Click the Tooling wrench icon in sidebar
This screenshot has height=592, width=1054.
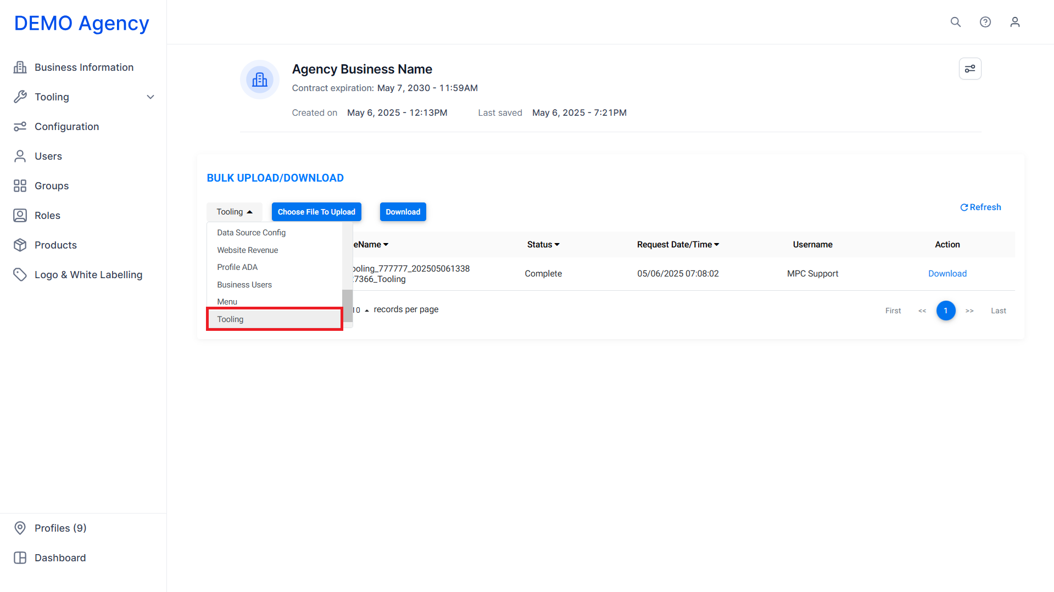[x=20, y=97]
